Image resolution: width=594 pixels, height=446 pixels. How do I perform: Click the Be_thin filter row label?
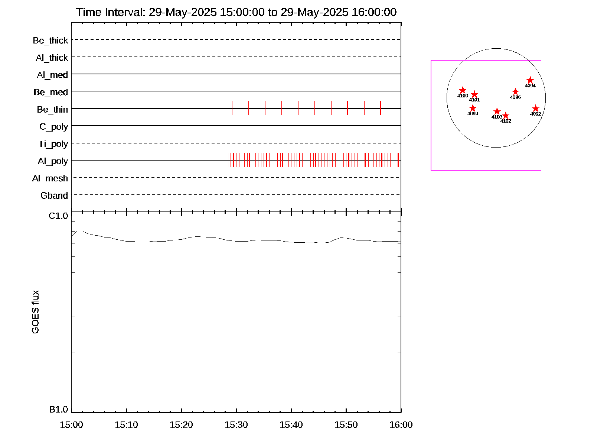pyautogui.click(x=52, y=110)
